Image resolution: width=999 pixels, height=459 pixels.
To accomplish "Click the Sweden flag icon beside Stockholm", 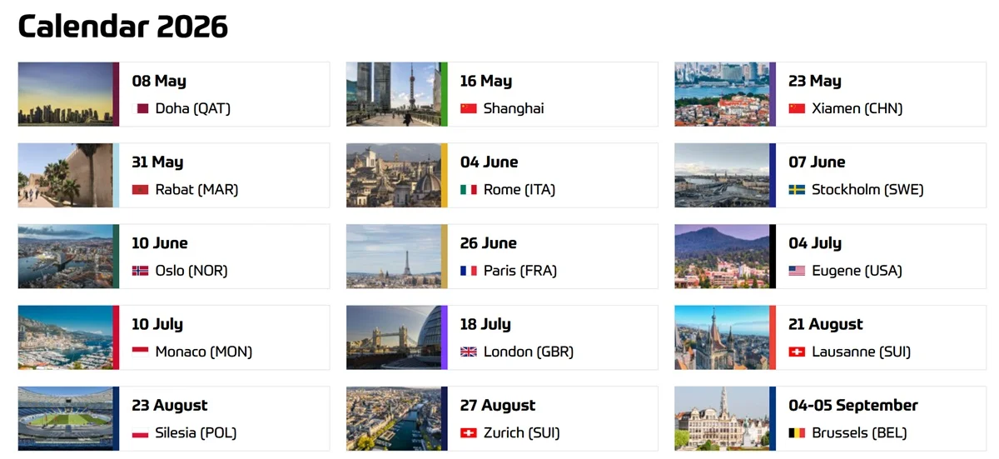I will tap(797, 190).
